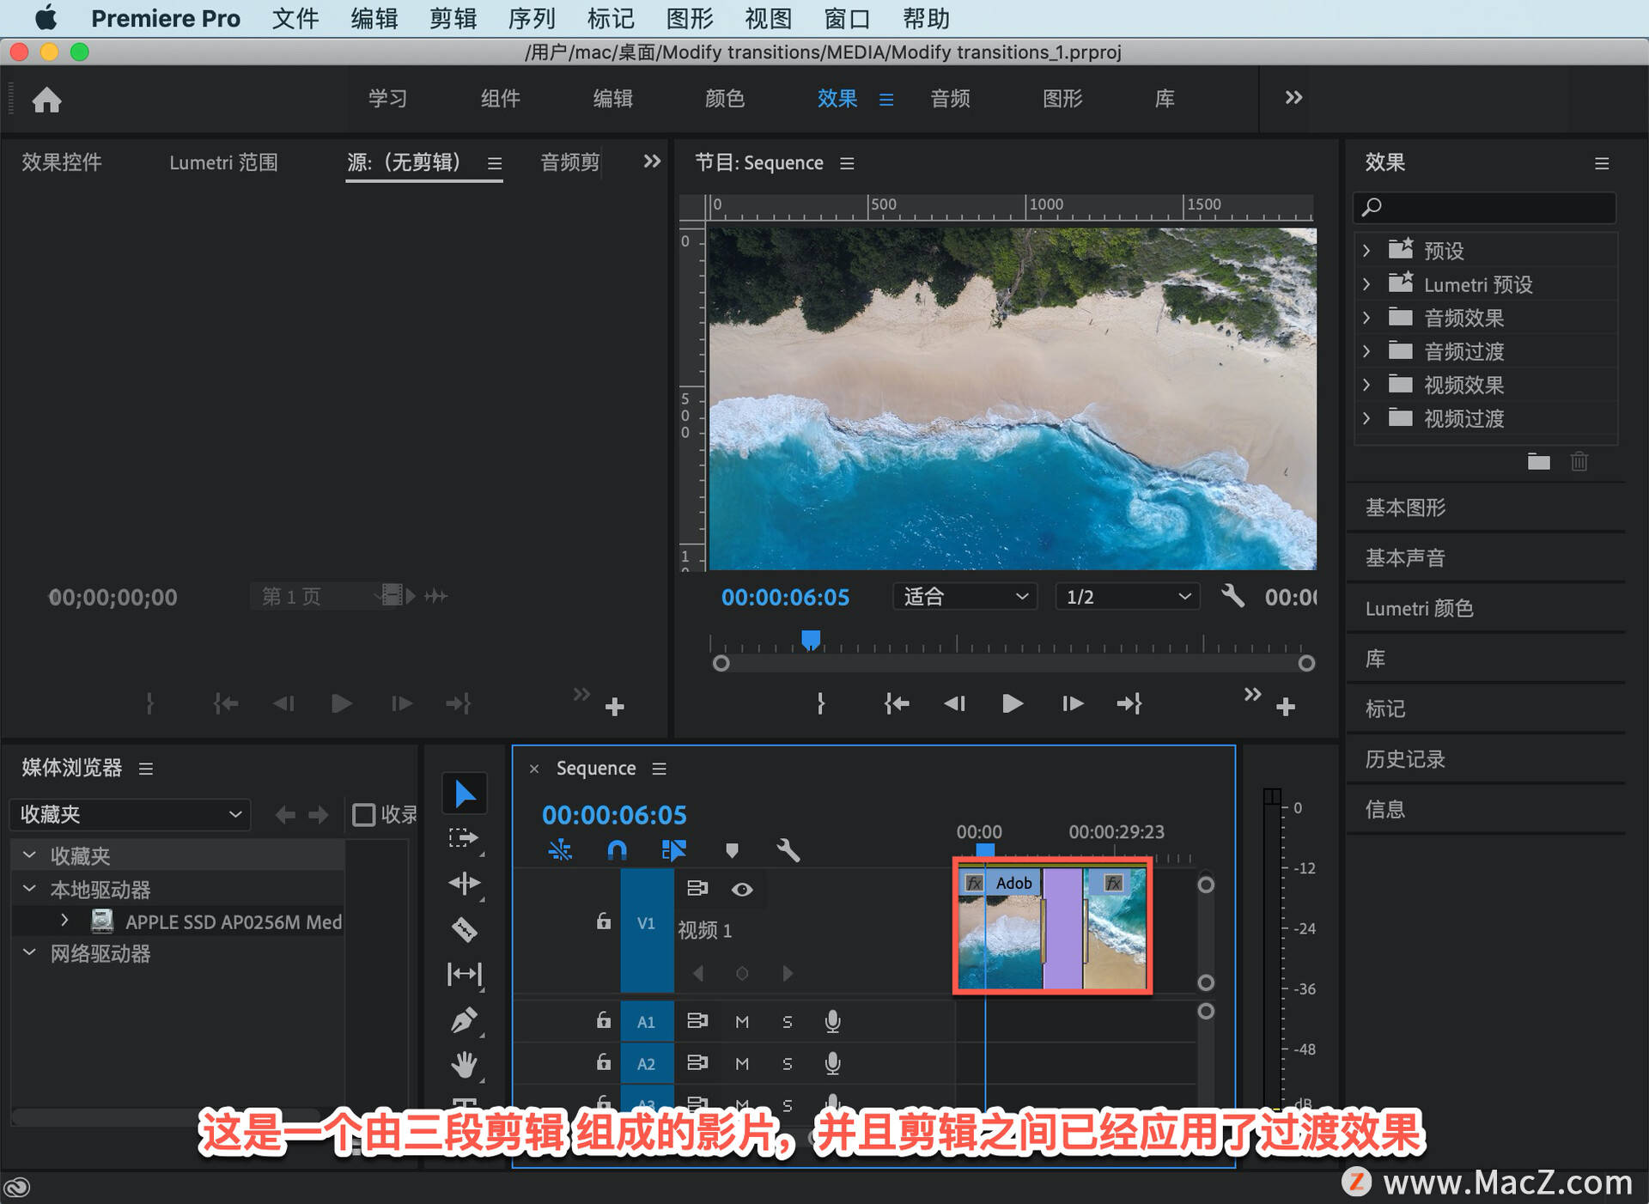Play the program monitor sequence
The image size is (1649, 1204).
coord(1013,703)
